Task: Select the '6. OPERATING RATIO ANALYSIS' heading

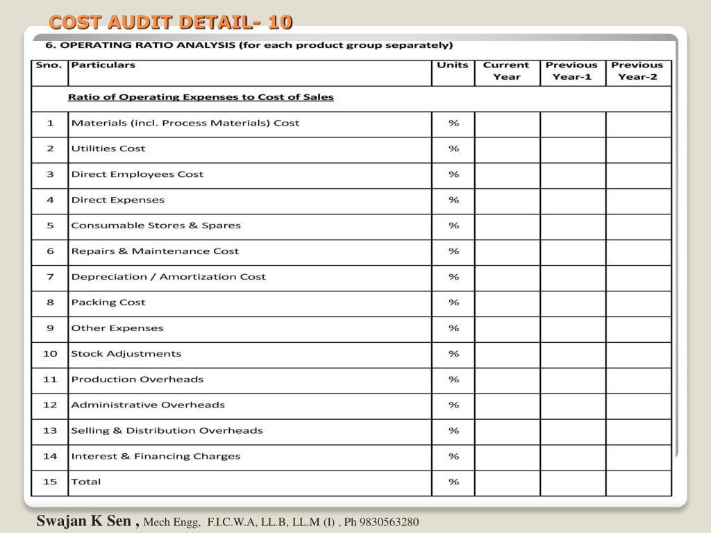Action: pos(140,45)
